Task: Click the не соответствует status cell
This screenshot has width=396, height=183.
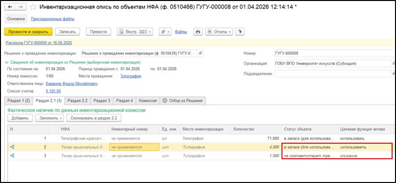Action: [x=310, y=156]
